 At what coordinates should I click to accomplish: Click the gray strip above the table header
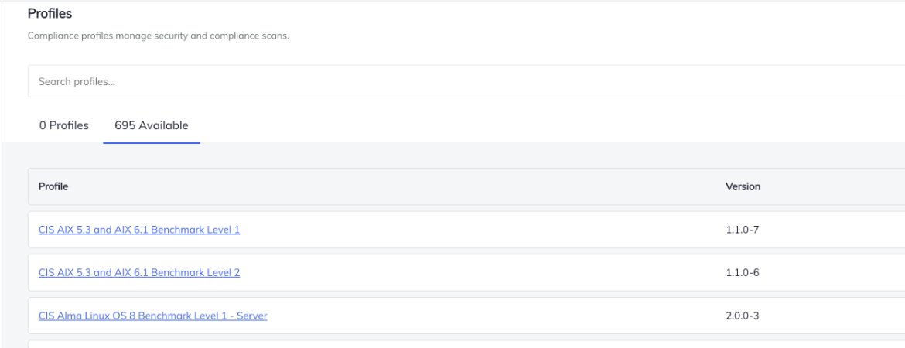[x=464, y=155]
